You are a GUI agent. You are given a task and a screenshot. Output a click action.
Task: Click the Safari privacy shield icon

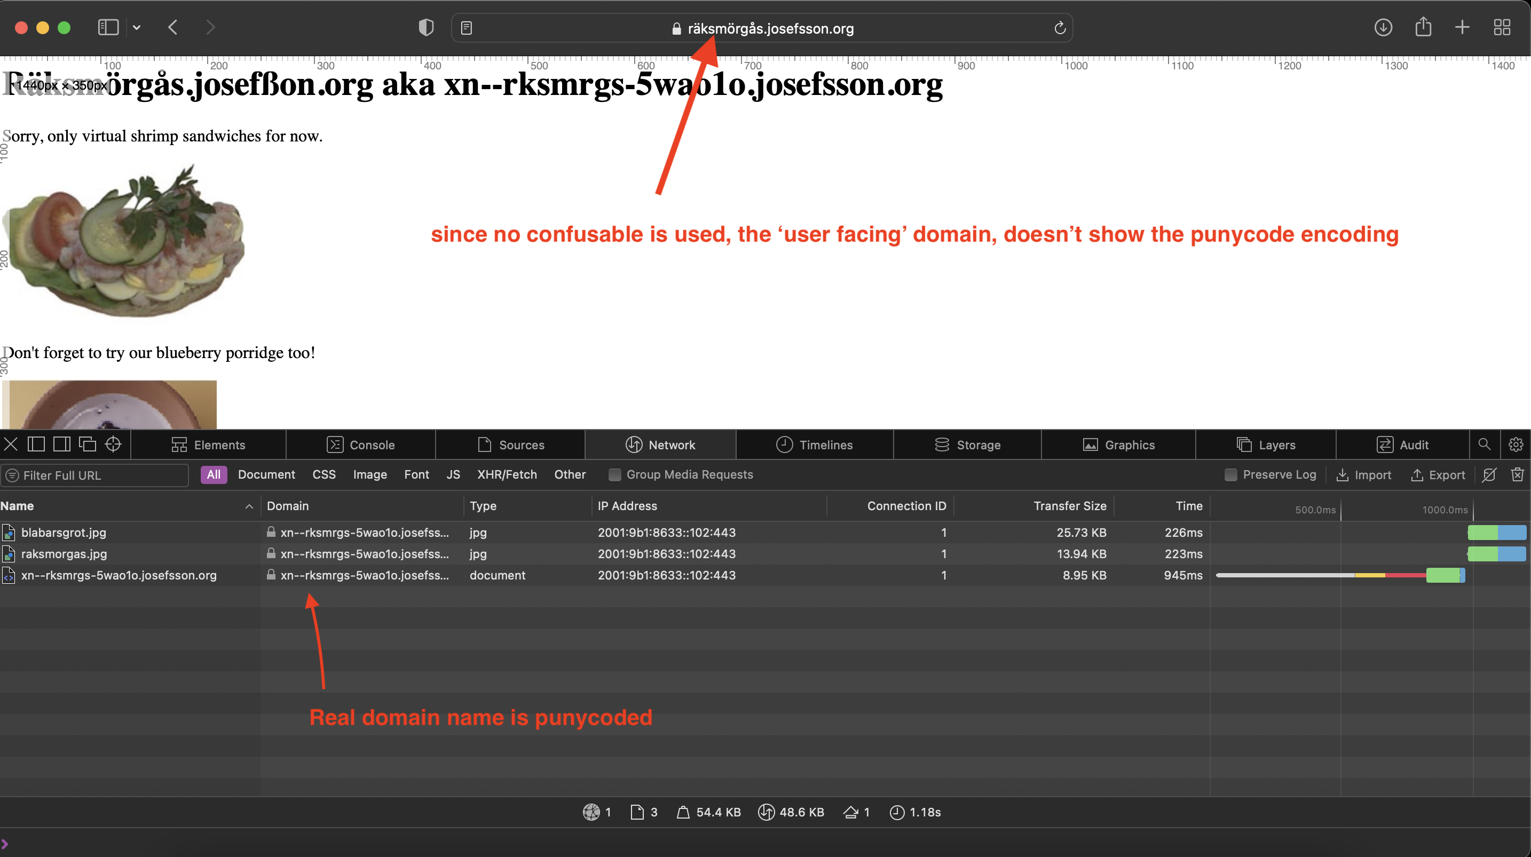tap(425, 28)
